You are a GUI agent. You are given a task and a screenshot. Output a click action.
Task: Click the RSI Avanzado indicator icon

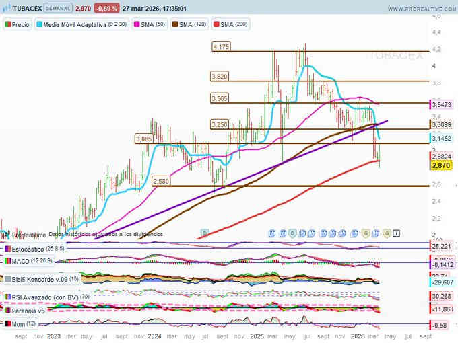coord(7,297)
